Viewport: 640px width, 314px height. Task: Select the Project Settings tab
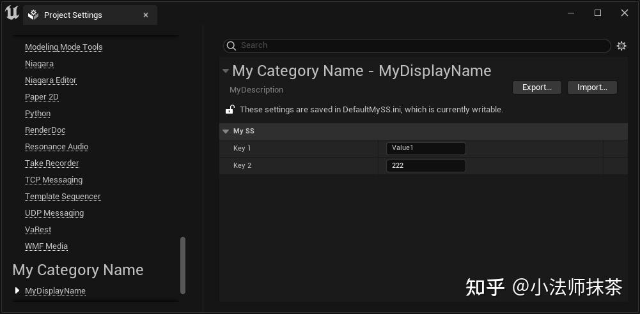click(73, 15)
